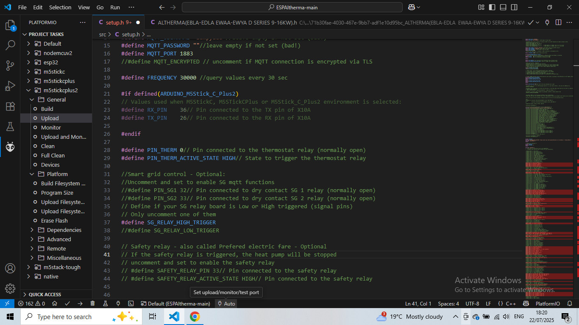
Task: Click the editor minimap
Action: pos(549,169)
